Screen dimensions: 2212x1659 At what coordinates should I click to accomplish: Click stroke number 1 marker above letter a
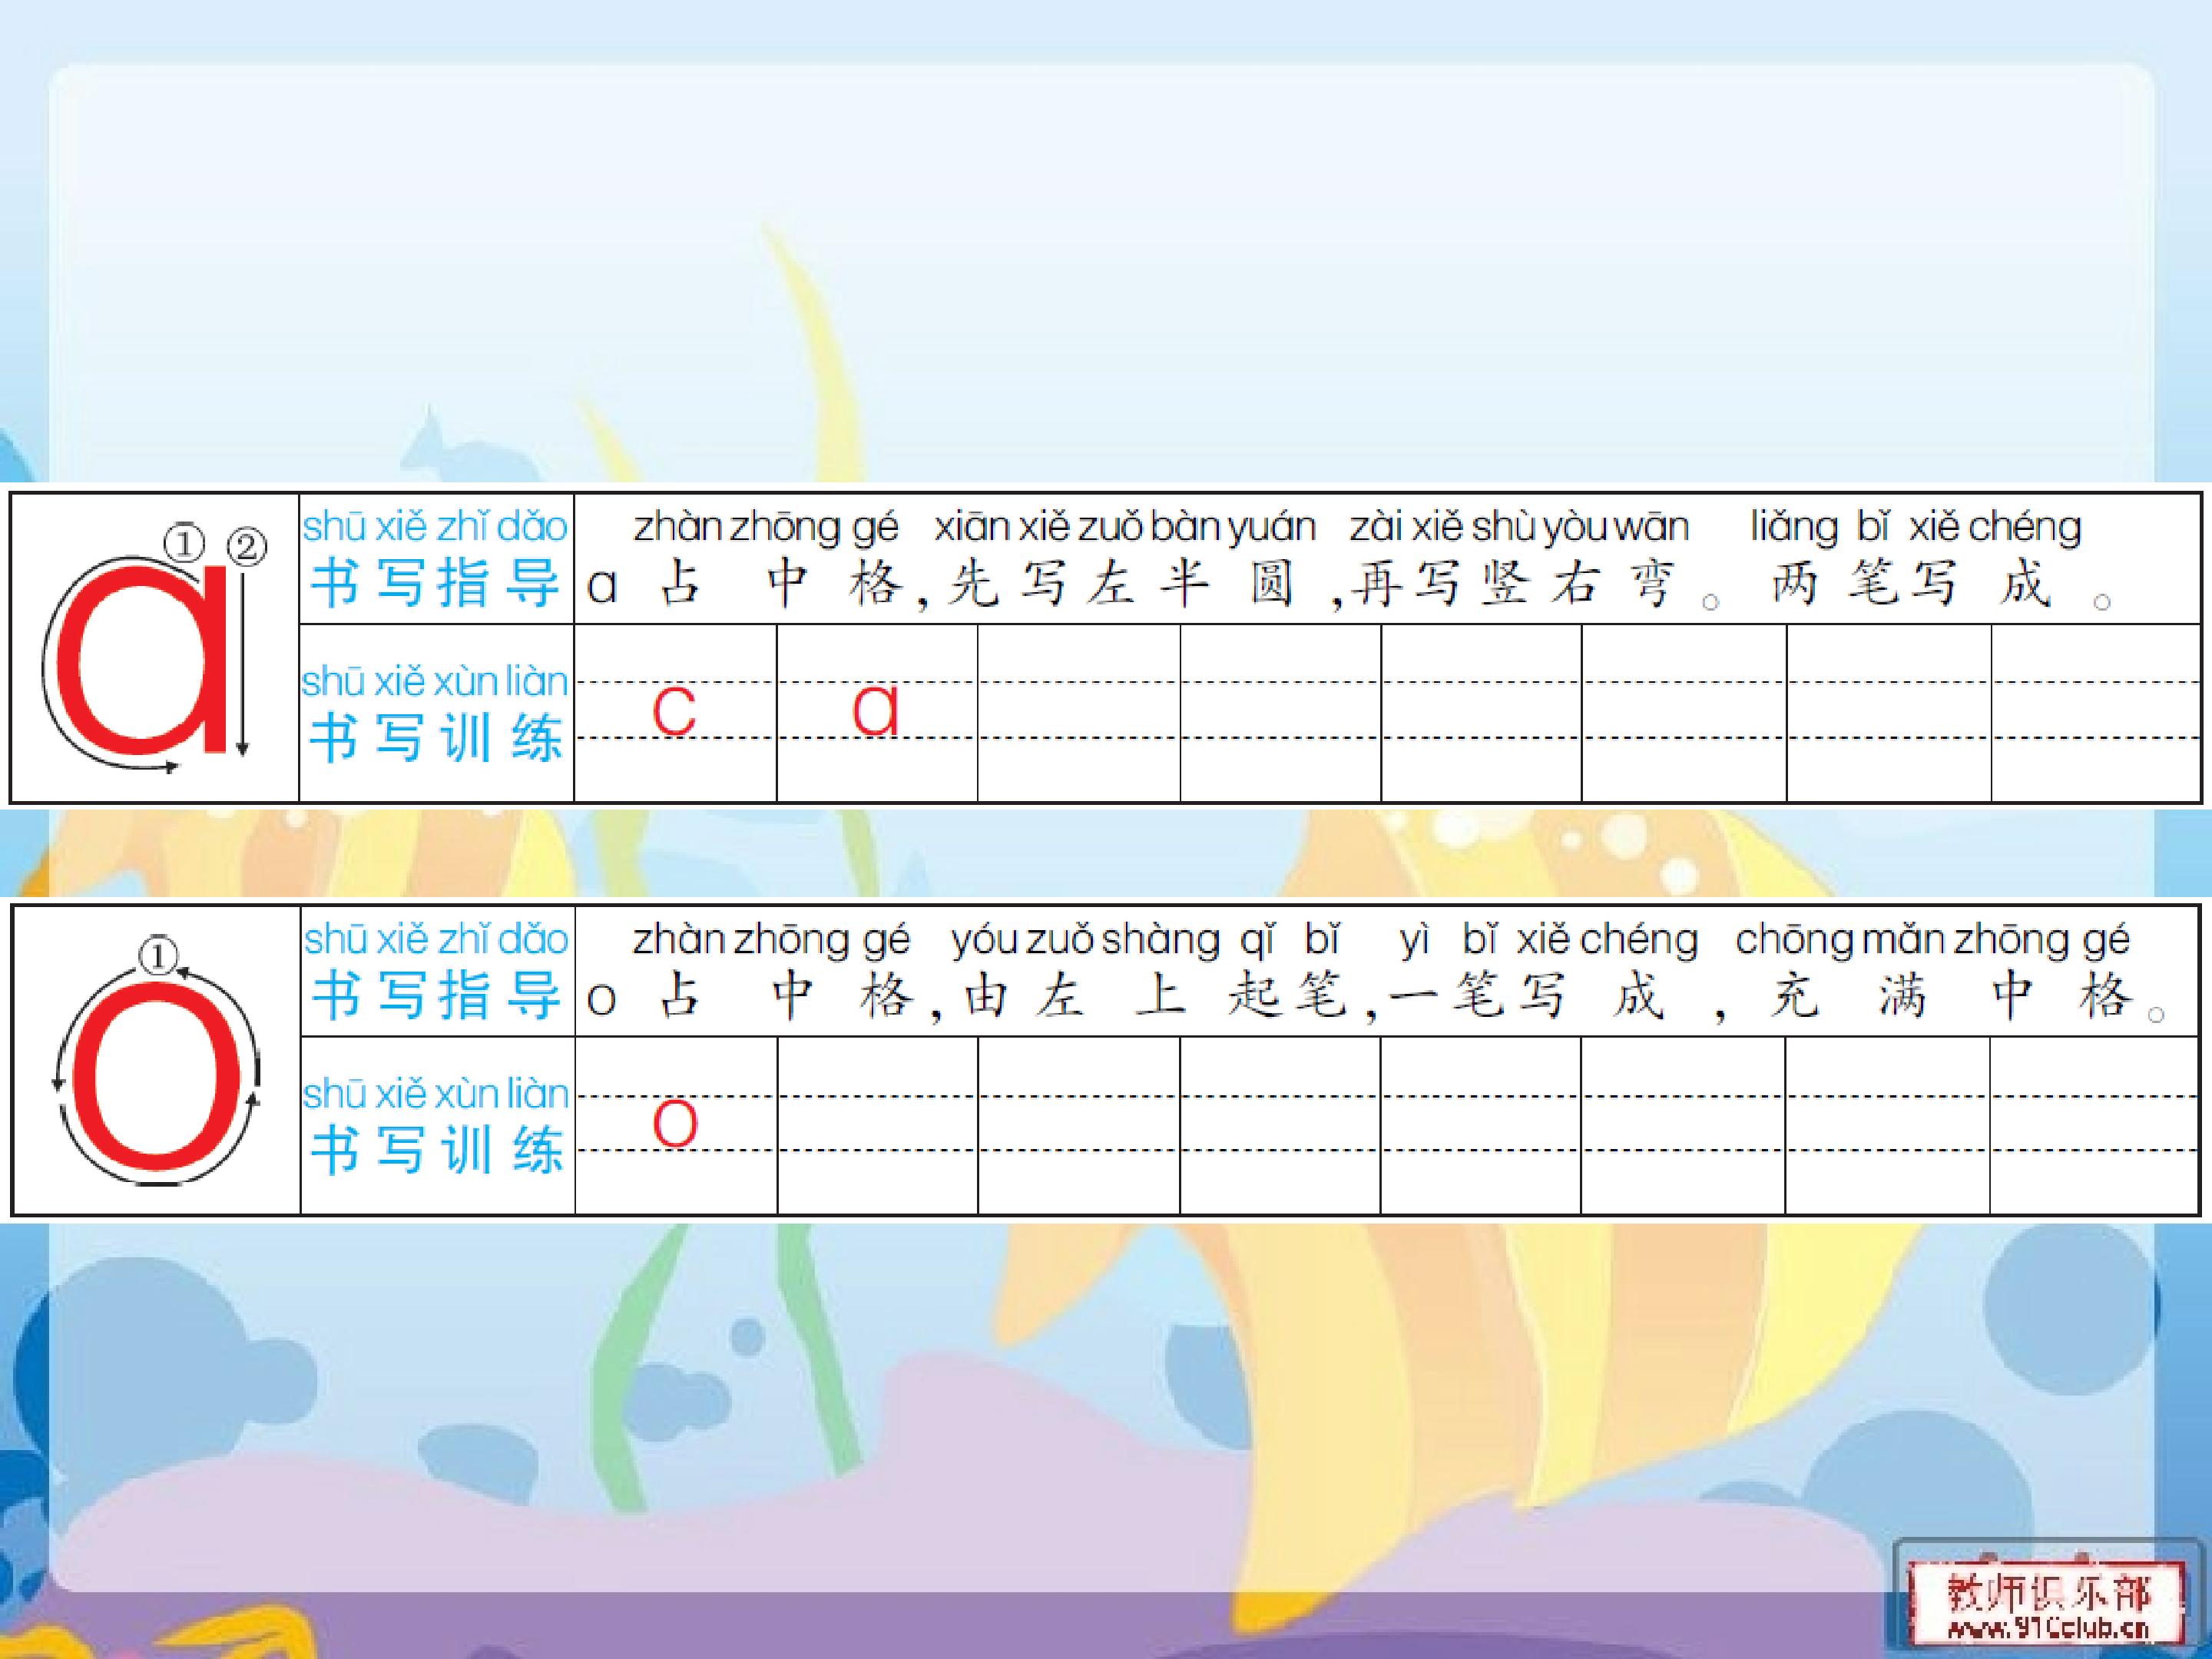[184, 545]
